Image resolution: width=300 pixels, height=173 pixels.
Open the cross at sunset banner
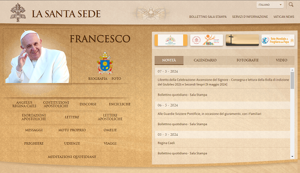point(242,40)
